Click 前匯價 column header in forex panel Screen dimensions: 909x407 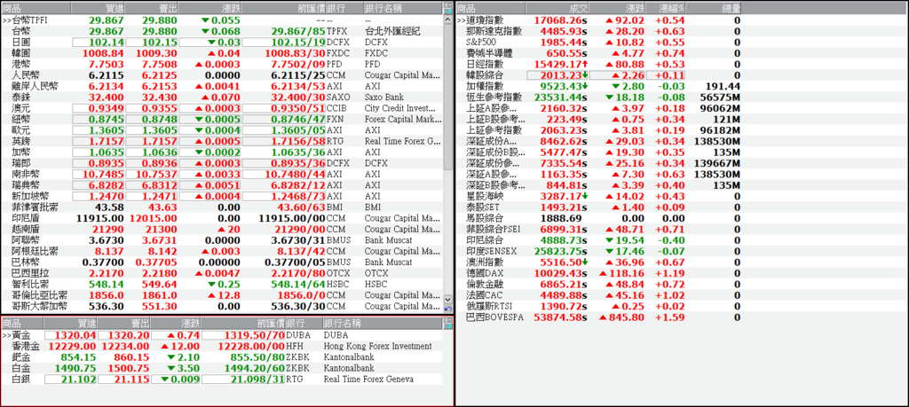[x=283, y=7]
